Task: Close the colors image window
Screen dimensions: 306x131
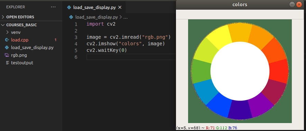Action: [x=299, y=4]
